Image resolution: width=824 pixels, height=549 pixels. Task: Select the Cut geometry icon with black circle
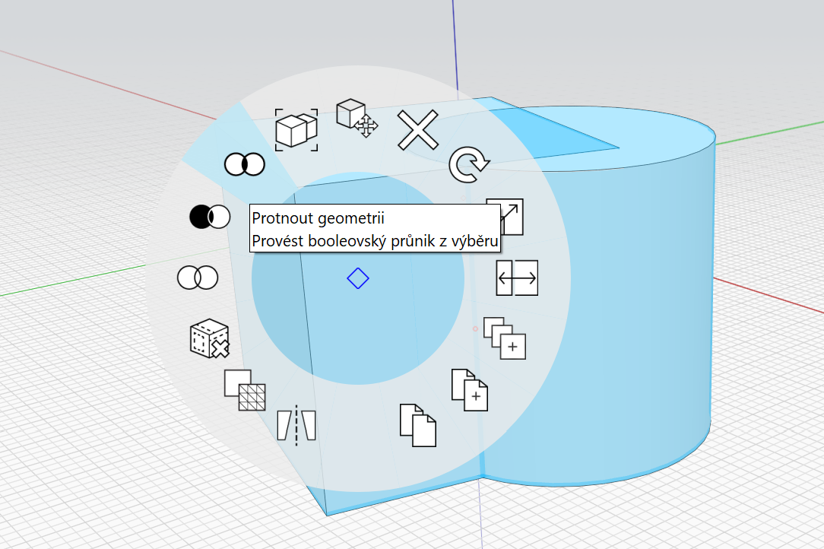pyautogui.click(x=209, y=217)
